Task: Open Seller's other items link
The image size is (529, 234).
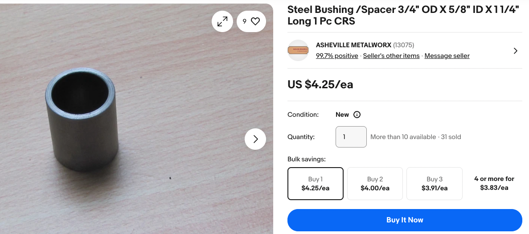Action: (391, 56)
